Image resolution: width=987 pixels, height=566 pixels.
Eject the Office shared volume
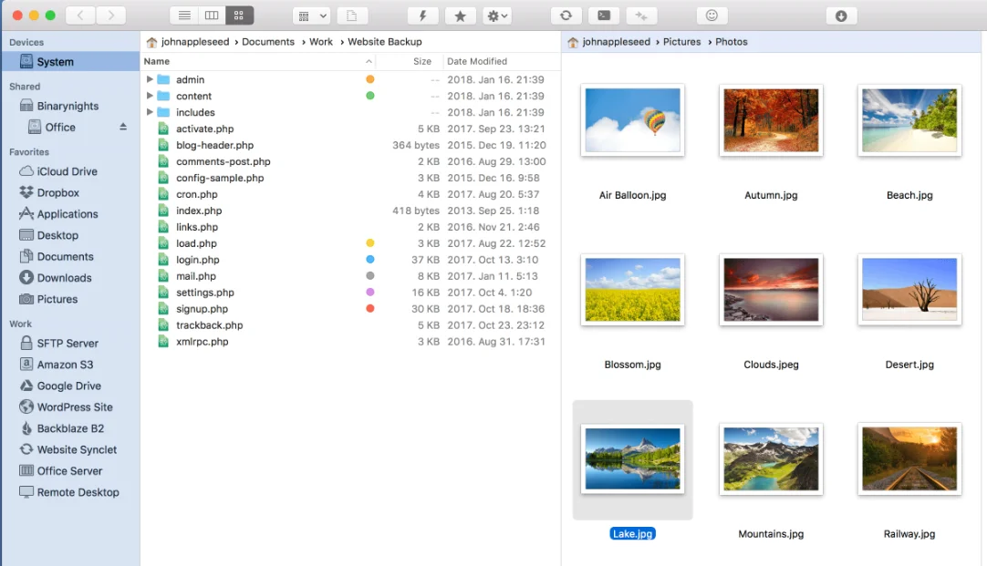tap(123, 127)
